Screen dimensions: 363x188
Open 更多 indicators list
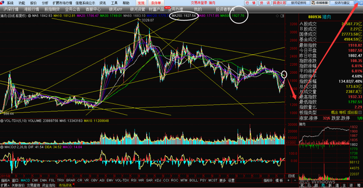[222, 180]
